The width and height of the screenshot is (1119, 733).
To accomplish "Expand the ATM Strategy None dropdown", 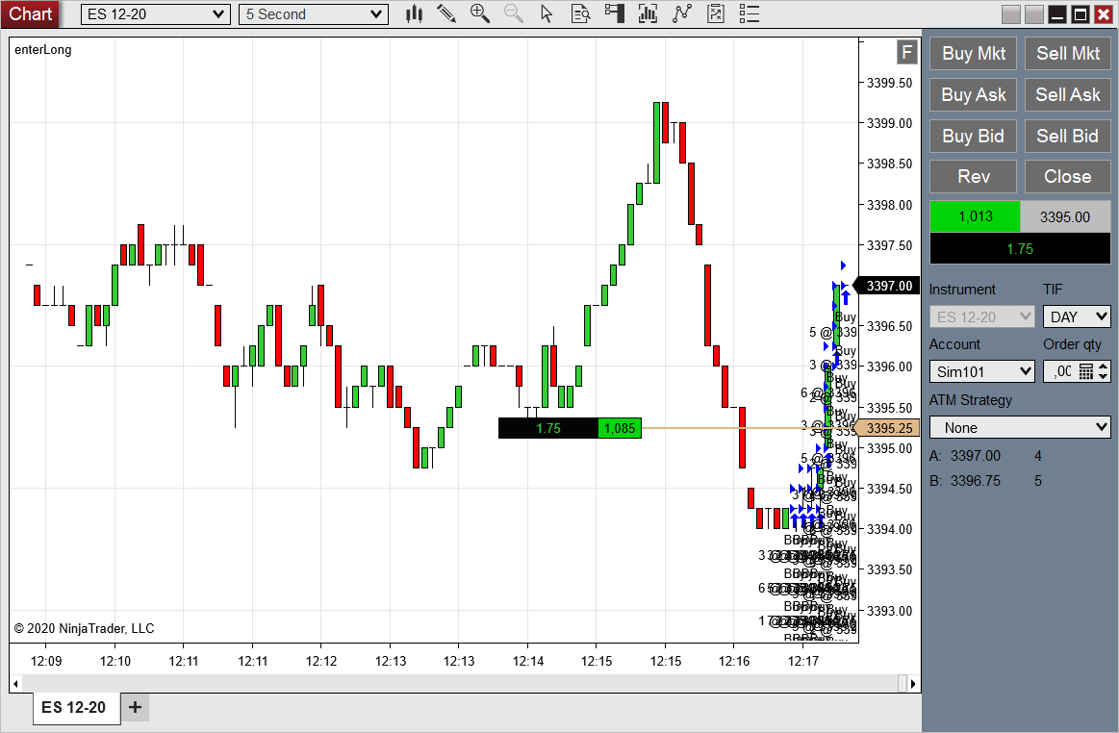I will coord(1020,427).
